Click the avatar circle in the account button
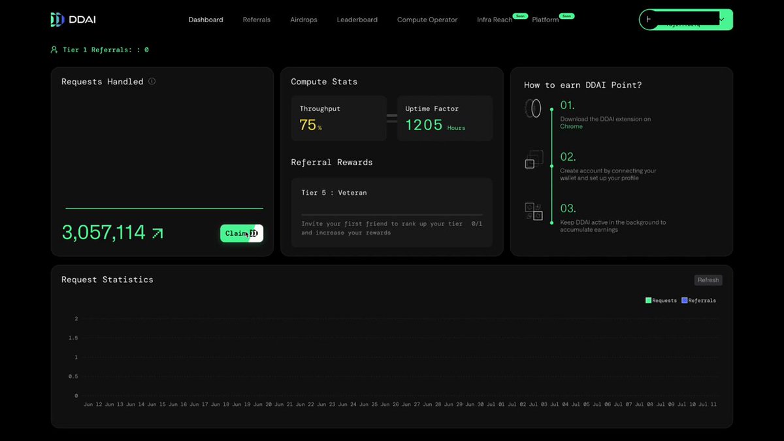Image resolution: width=784 pixels, height=441 pixels. [x=648, y=20]
